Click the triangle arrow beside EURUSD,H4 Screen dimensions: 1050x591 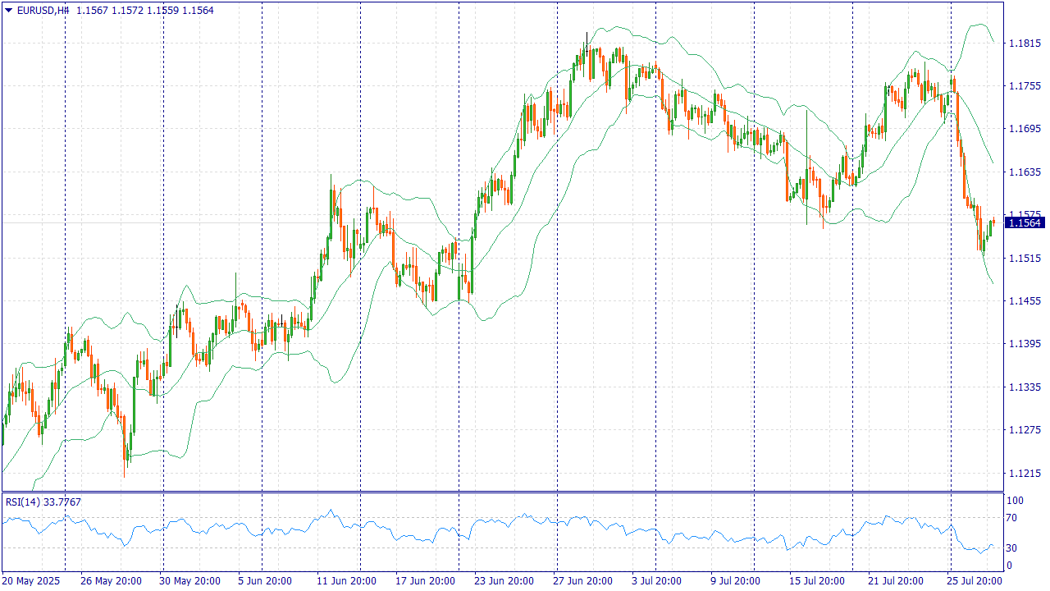tap(9, 10)
